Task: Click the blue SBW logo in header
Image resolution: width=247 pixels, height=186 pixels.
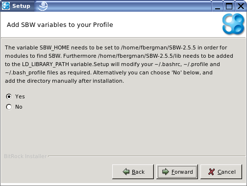Action: 233,24
